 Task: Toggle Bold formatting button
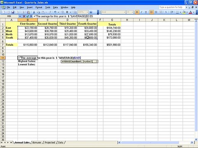[x=137, y=12]
